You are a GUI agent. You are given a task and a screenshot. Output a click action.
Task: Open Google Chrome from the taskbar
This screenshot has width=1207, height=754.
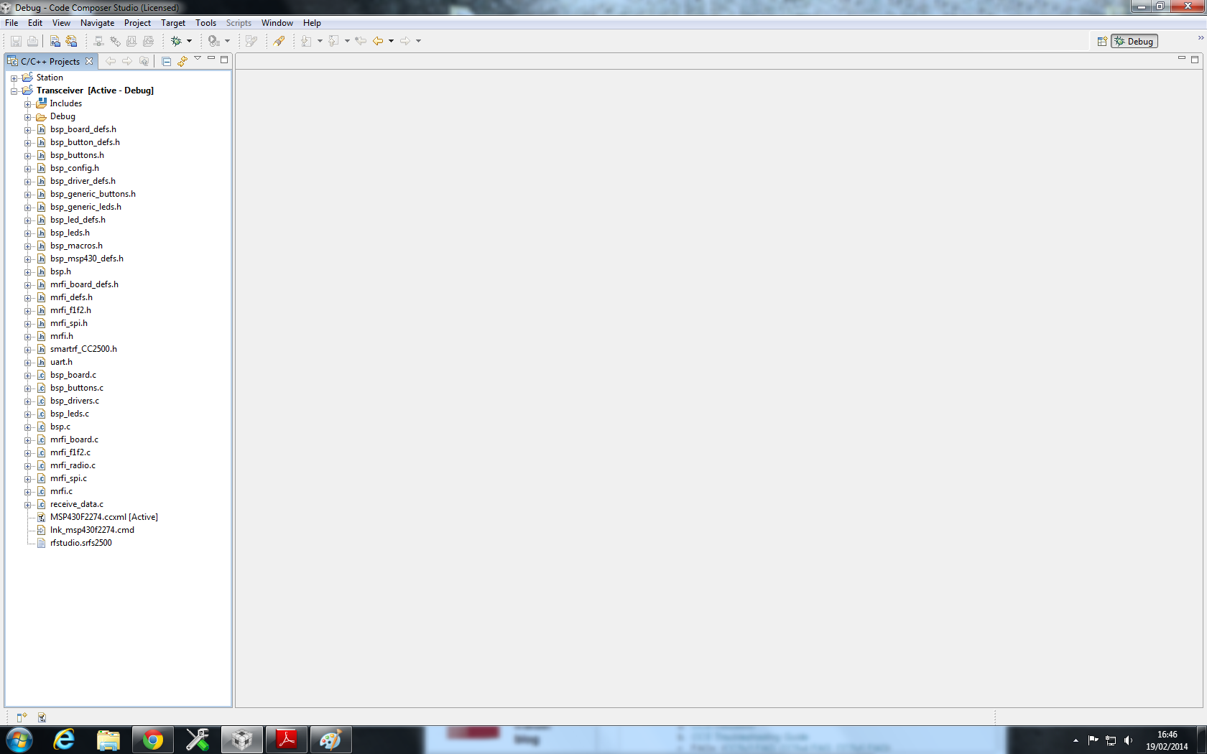pyautogui.click(x=152, y=740)
